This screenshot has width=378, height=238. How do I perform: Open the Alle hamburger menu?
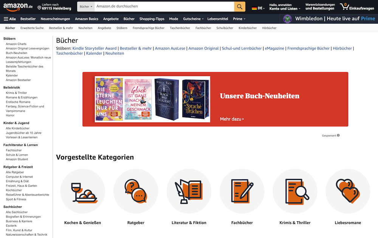[10, 19]
